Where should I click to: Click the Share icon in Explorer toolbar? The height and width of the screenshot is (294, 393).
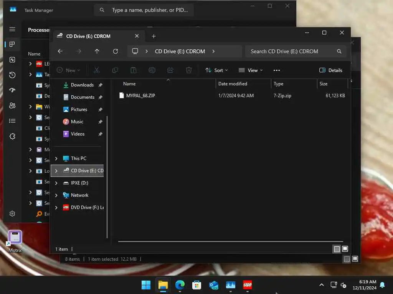tap(170, 70)
